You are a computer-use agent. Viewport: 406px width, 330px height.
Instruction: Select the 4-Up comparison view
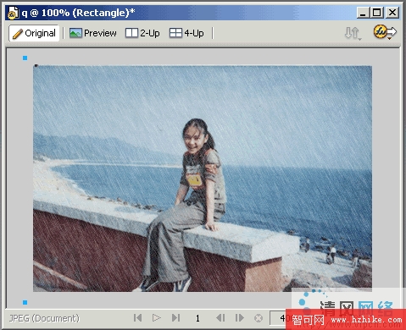[x=186, y=33]
